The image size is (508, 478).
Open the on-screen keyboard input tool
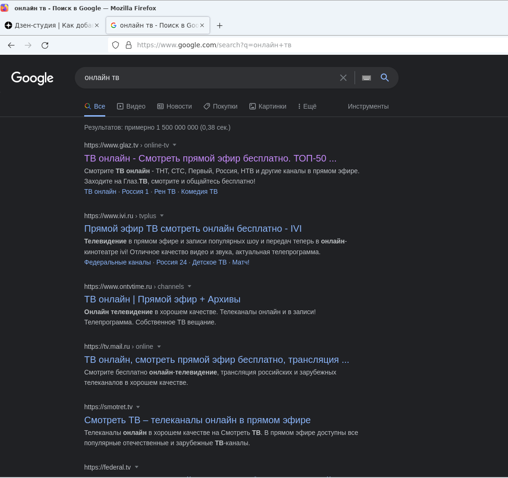[x=366, y=78]
